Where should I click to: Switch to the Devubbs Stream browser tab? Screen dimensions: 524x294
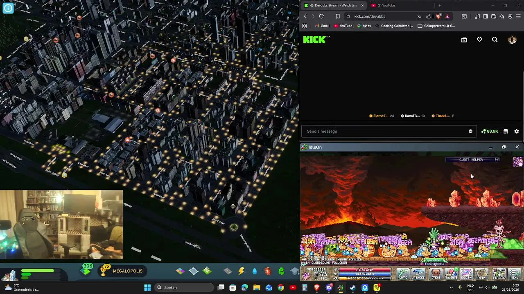(334, 5)
